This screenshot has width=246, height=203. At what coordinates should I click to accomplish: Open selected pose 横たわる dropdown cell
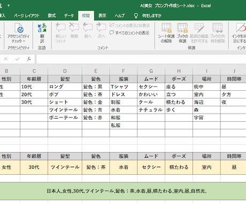click(x=179, y=167)
